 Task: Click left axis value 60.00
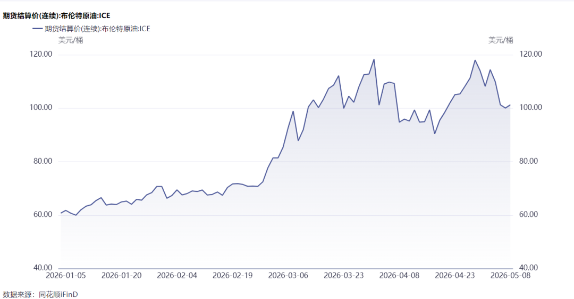(43, 214)
